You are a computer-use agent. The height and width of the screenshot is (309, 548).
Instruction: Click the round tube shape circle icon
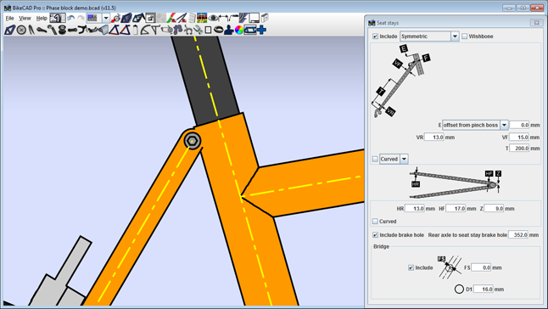459,289
